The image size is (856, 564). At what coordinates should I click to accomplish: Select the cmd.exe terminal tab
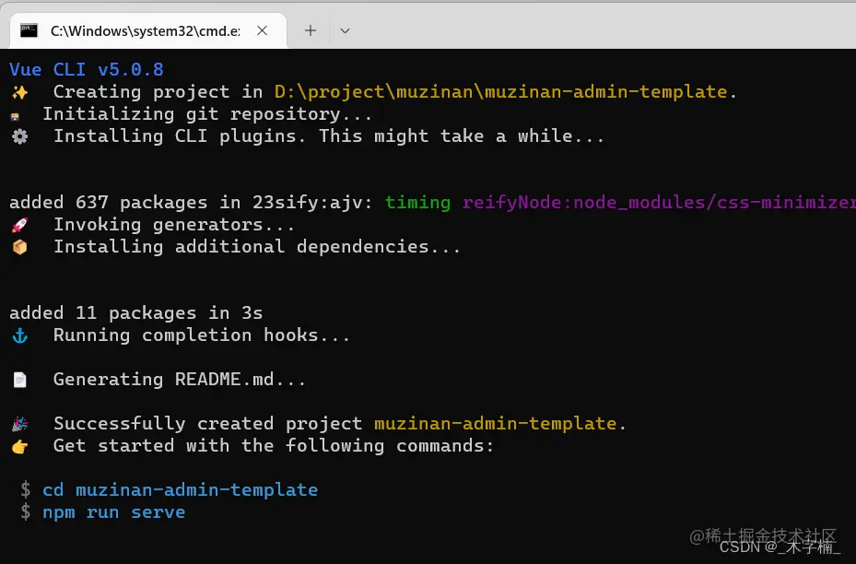point(148,30)
